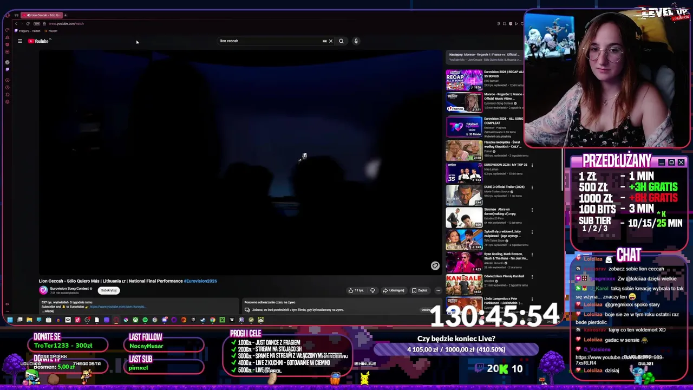The image size is (693, 390).
Task: Open Chrome from the taskbar
Action: pos(213,320)
